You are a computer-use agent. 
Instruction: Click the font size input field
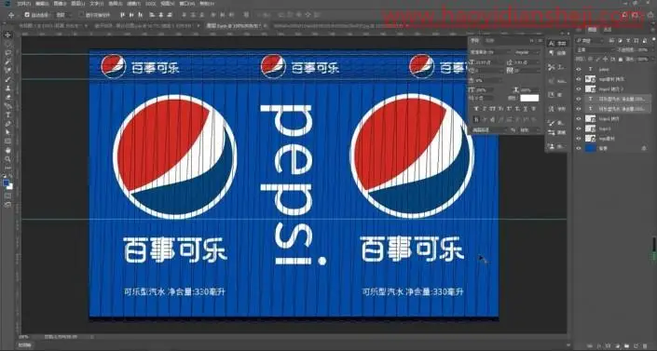[x=486, y=62]
